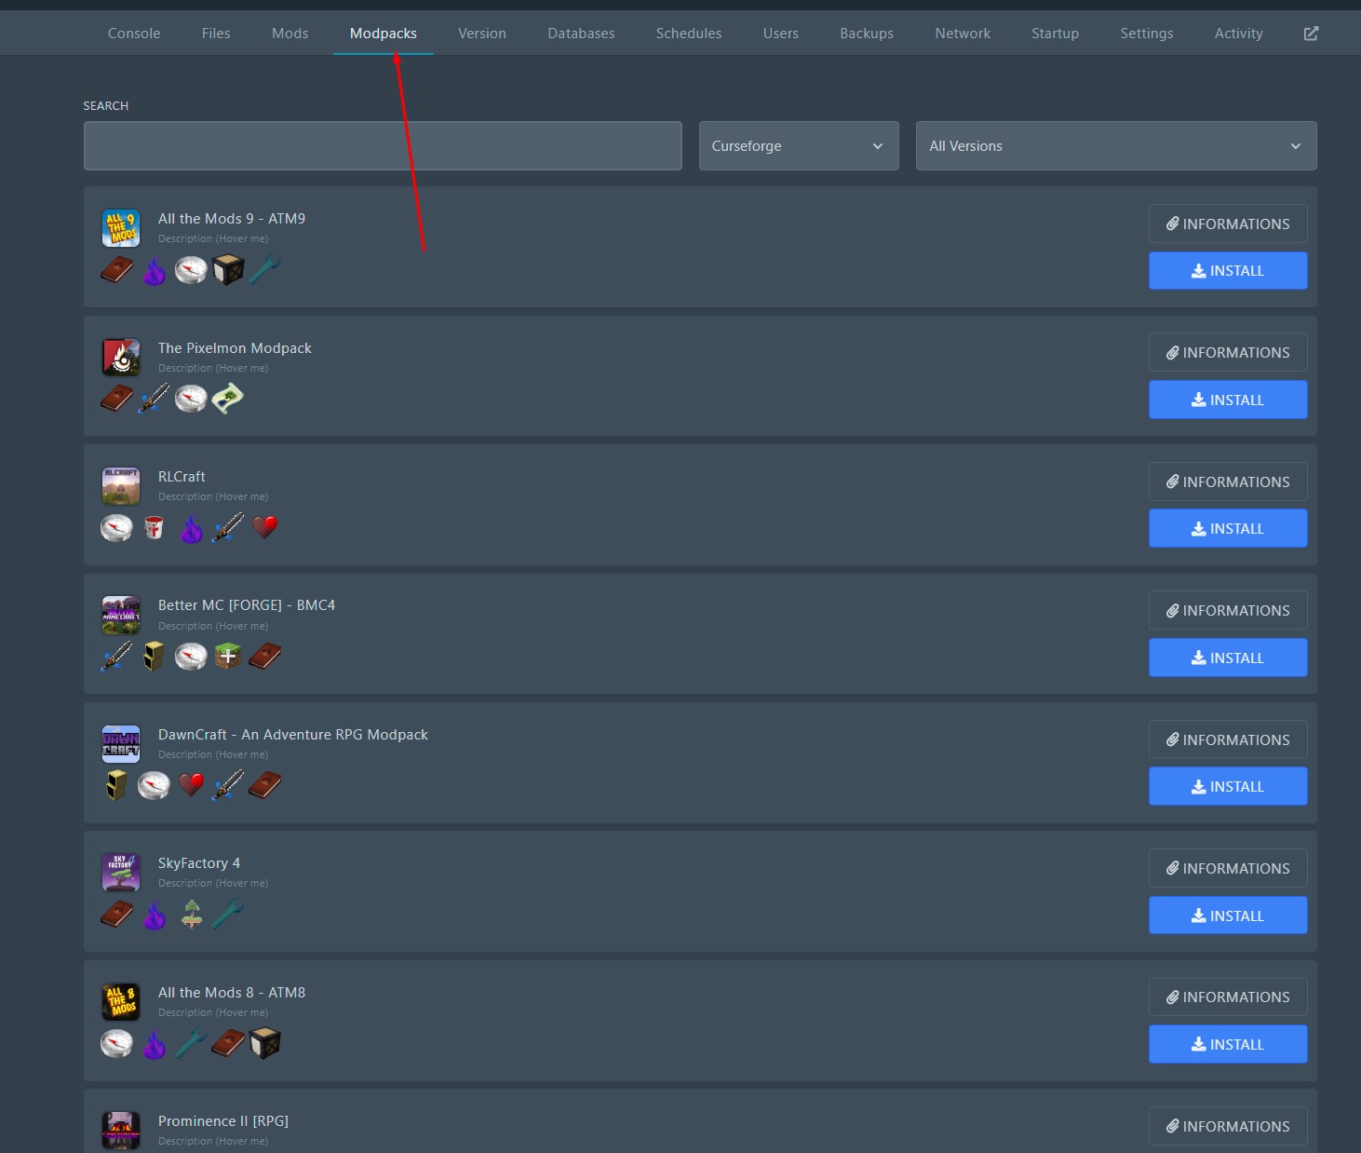
Task: View Informations for The Pixelmon Modpack
Action: (x=1228, y=352)
